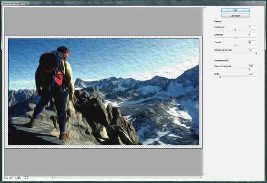Click the Estilización slider handle
Viewport: 267px width, 183px height.
tap(235, 30)
